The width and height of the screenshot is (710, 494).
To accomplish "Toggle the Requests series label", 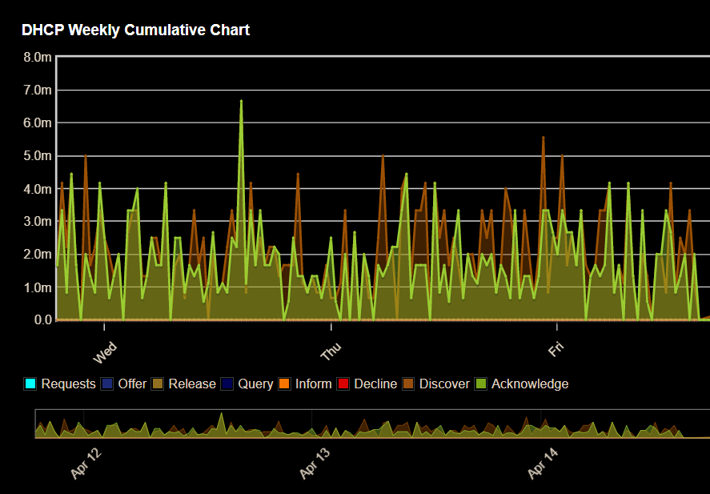I will [68, 384].
